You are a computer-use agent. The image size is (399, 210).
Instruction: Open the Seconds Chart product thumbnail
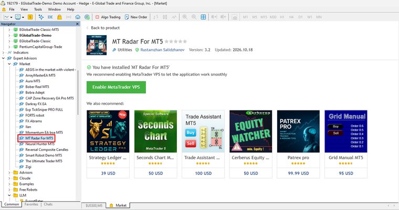tap(155, 131)
